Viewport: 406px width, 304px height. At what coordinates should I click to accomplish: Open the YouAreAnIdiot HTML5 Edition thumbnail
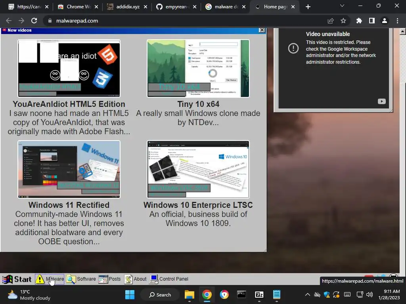point(69,68)
